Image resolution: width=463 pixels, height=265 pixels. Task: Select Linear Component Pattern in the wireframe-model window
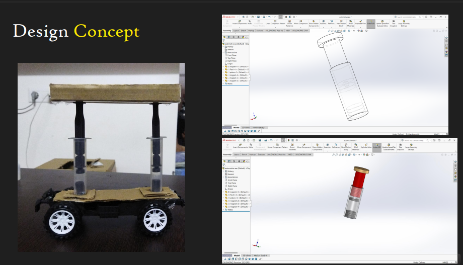tap(275, 23)
